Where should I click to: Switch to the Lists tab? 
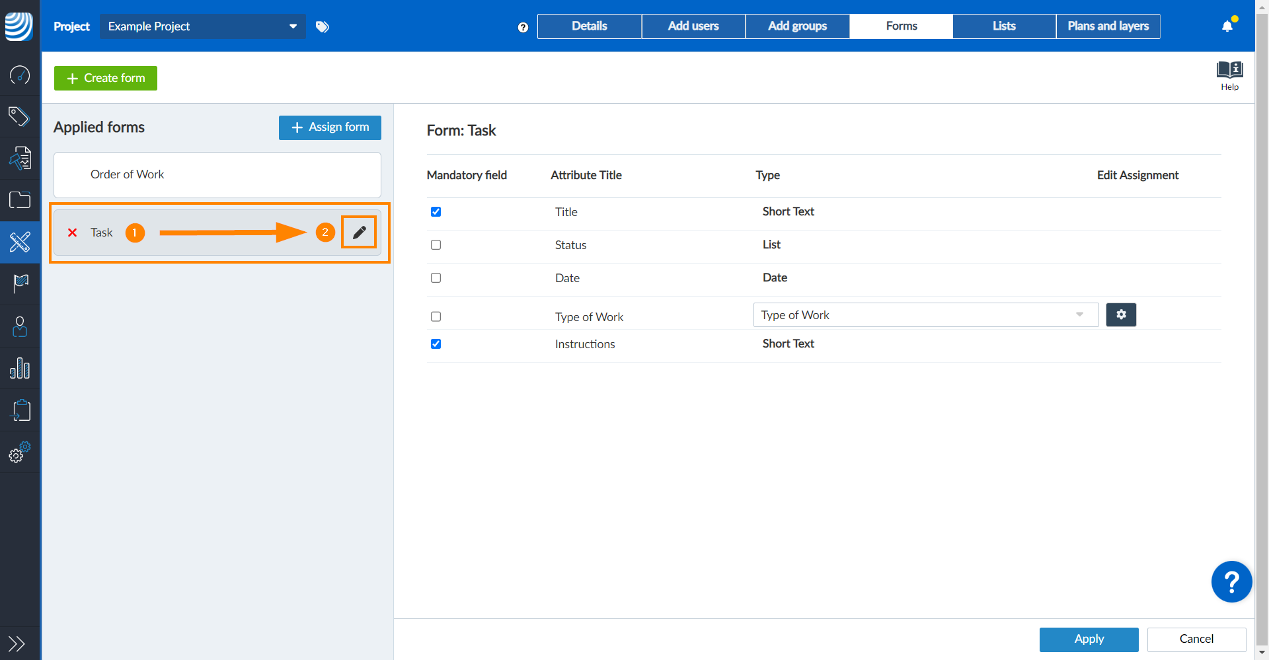1004,26
